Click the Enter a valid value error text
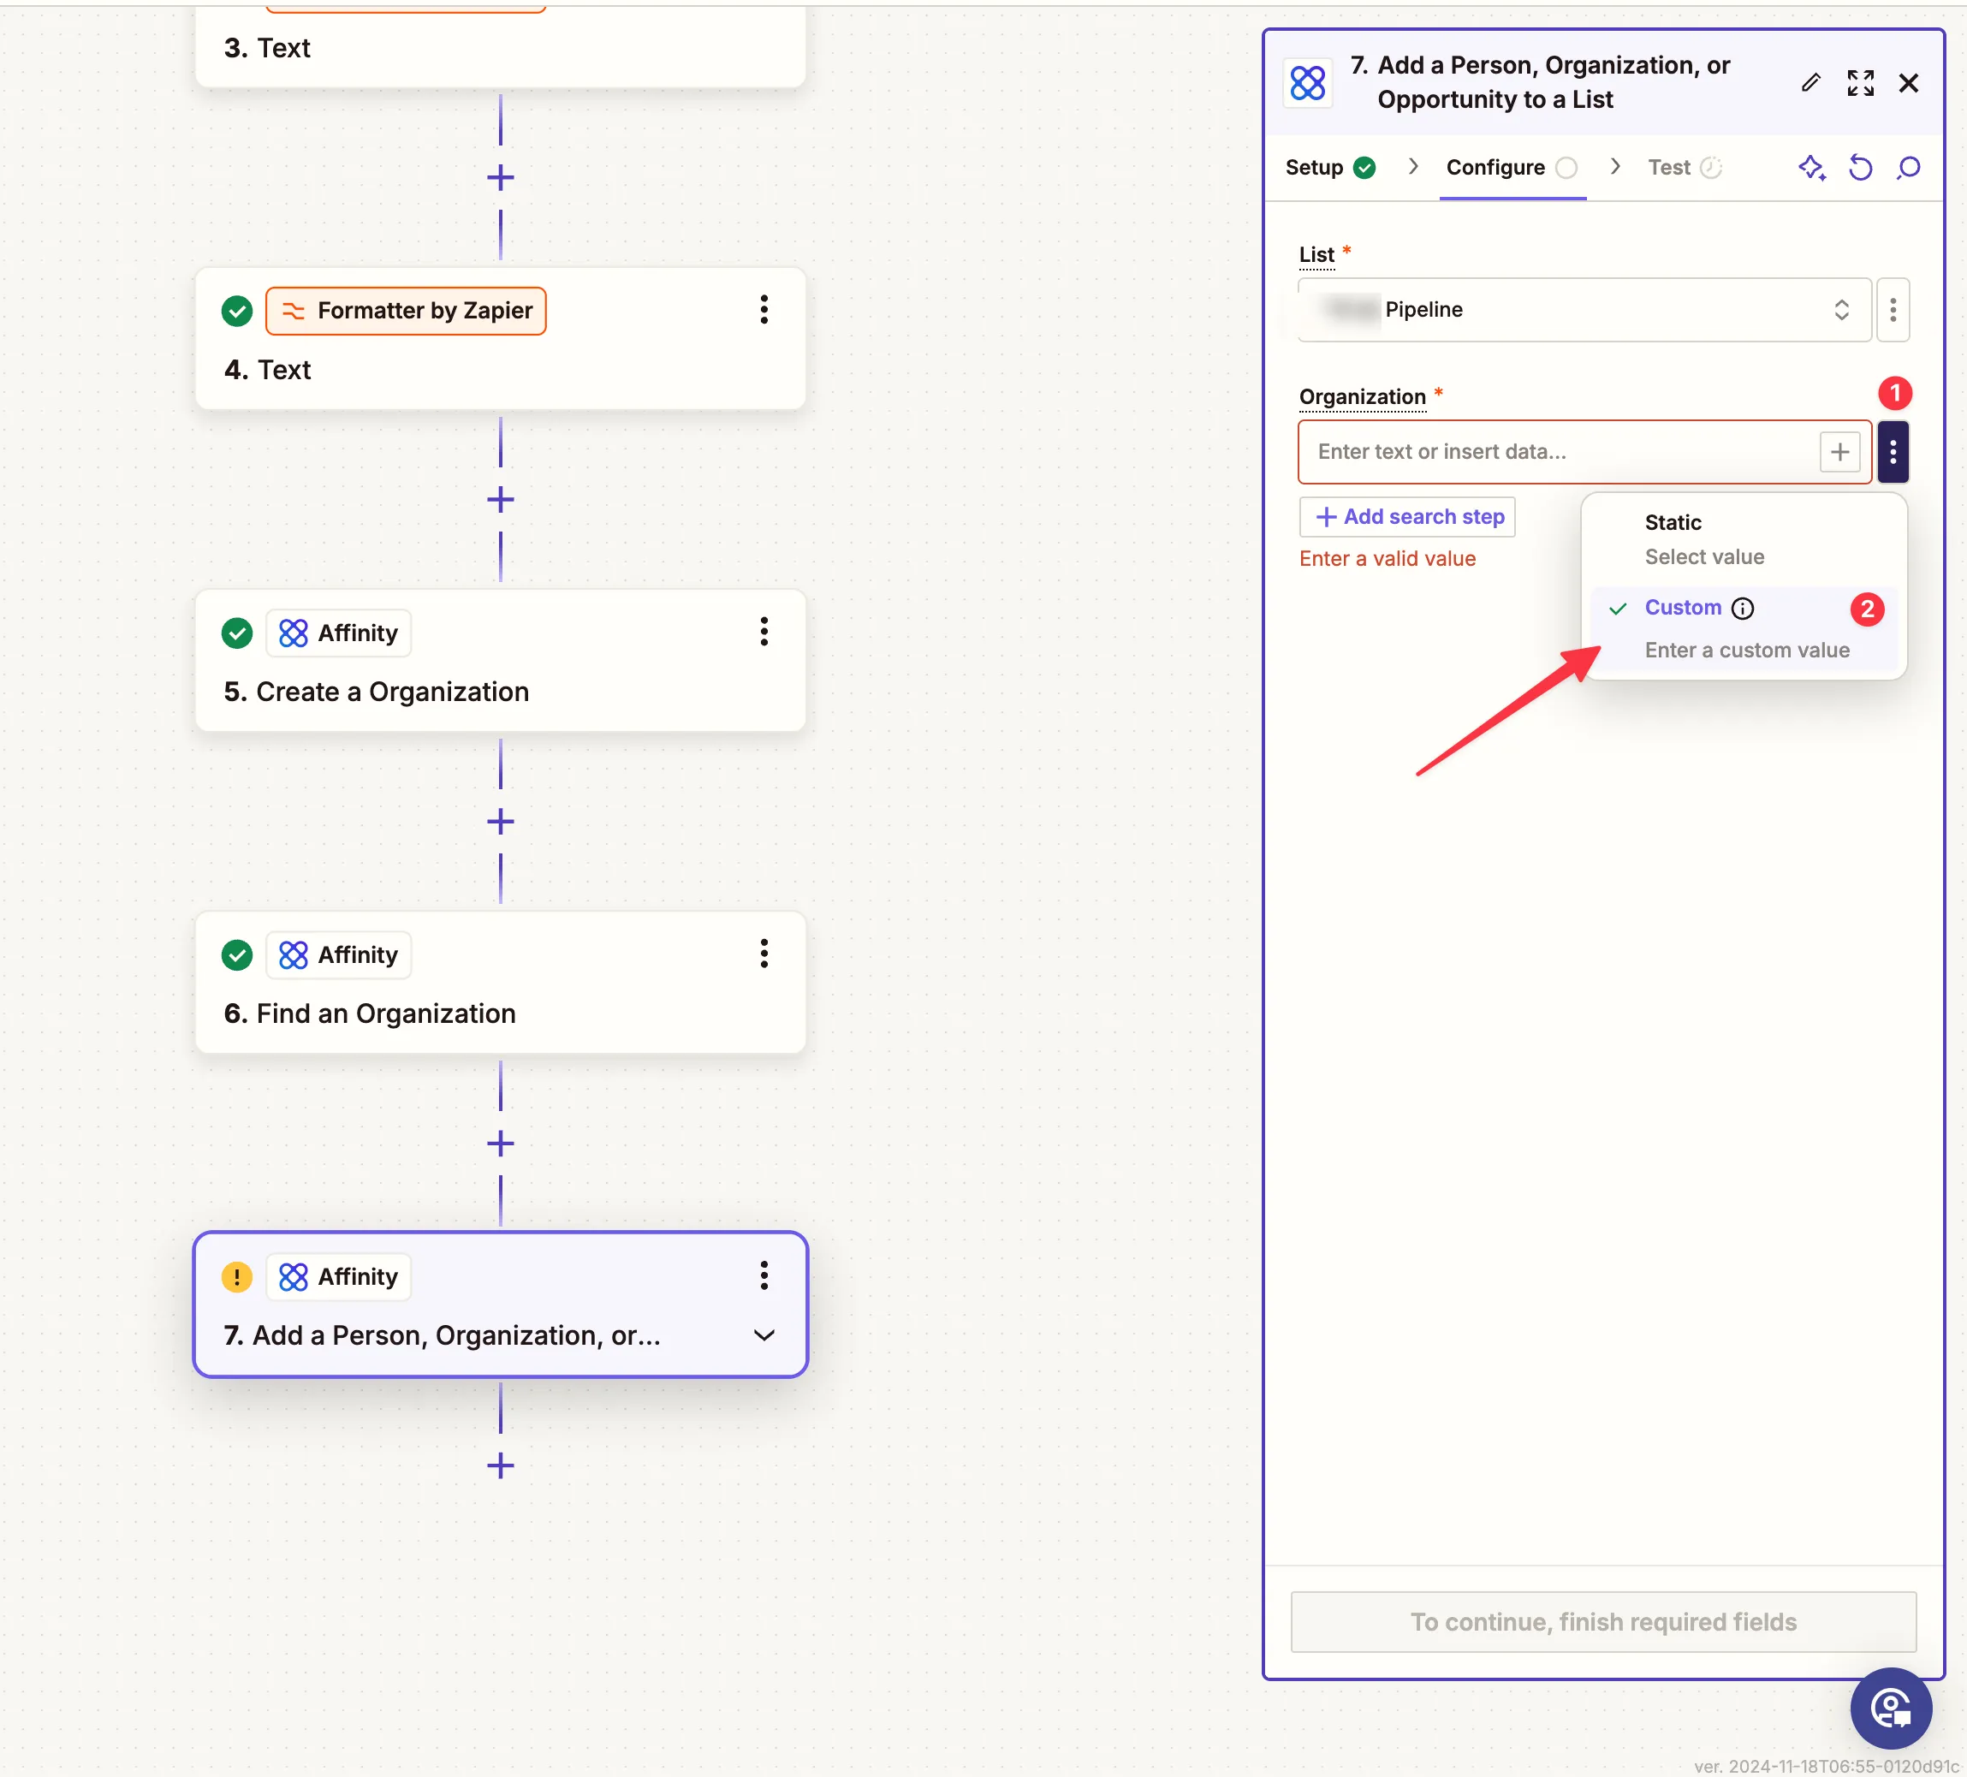Image resolution: width=1967 pixels, height=1777 pixels. pos(1387,559)
